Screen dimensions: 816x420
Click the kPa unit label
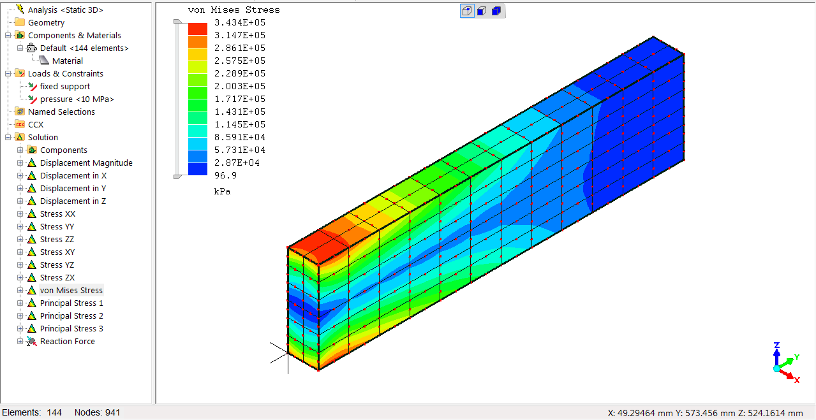click(222, 191)
